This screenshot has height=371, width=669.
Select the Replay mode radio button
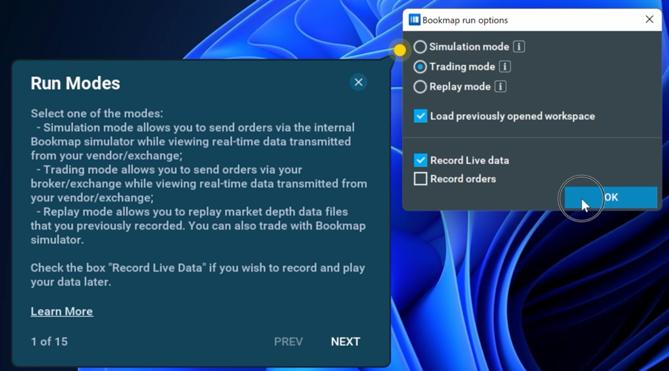coord(420,87)
